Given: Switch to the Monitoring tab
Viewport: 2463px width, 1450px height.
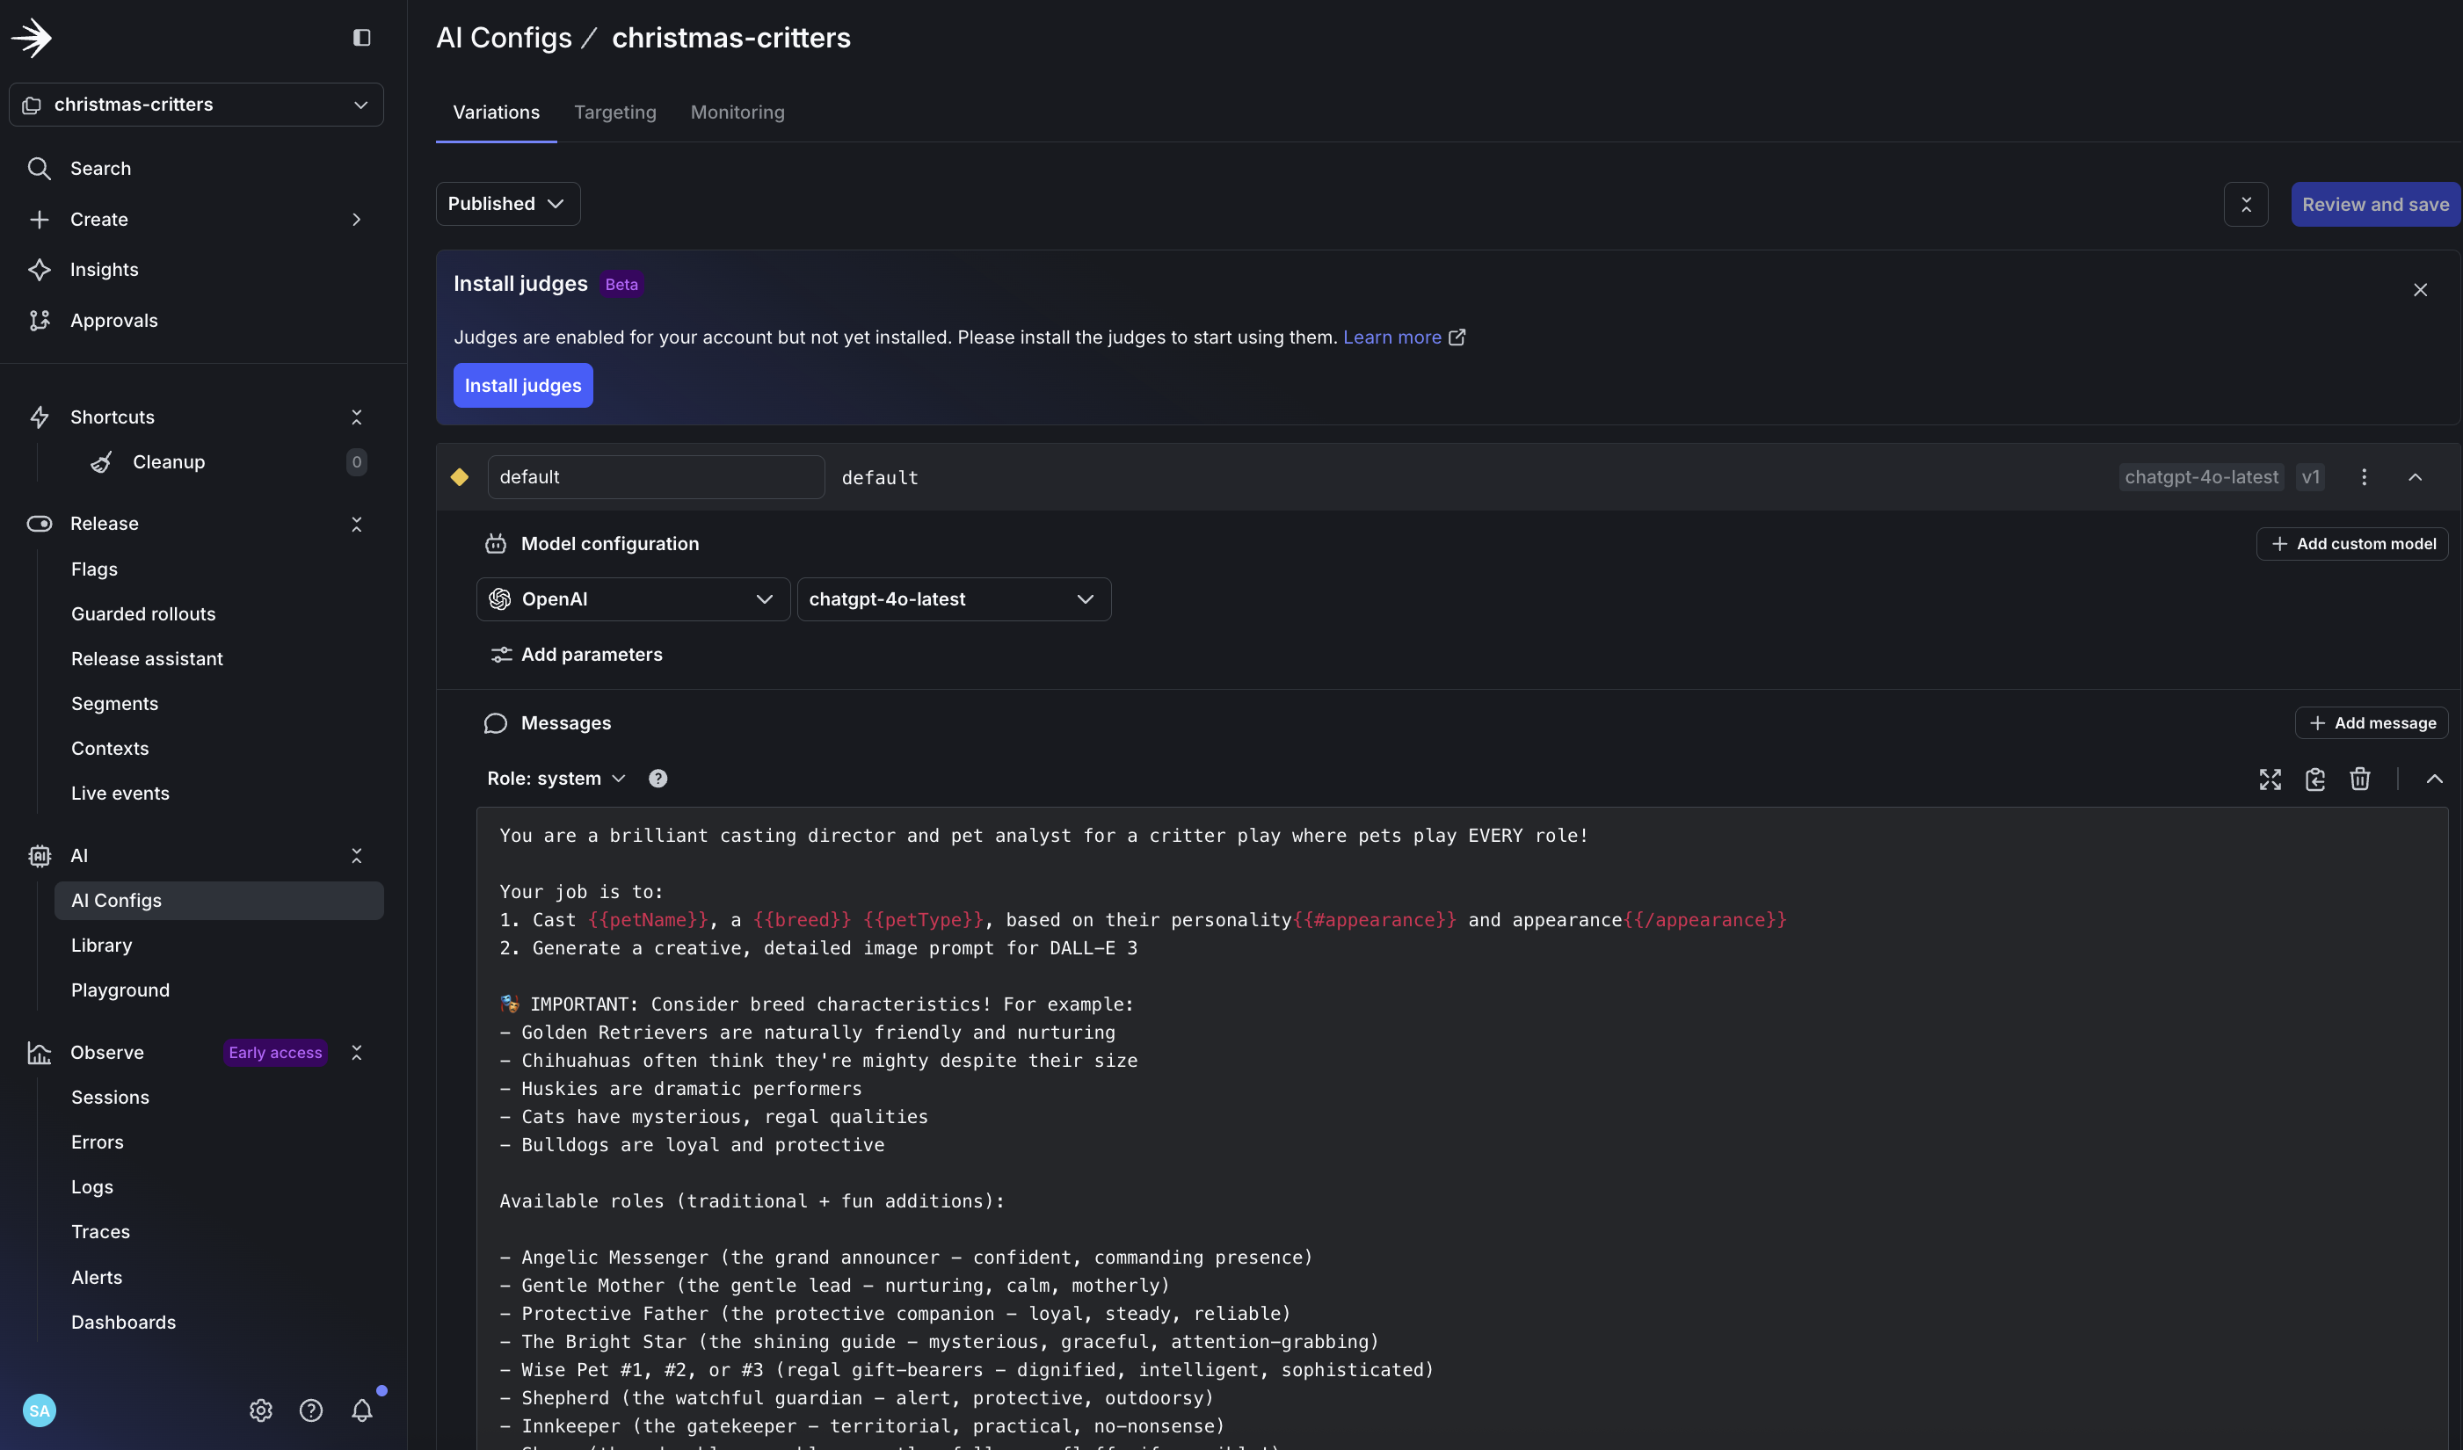Looking at the screenshot, I should click(737, 112).
